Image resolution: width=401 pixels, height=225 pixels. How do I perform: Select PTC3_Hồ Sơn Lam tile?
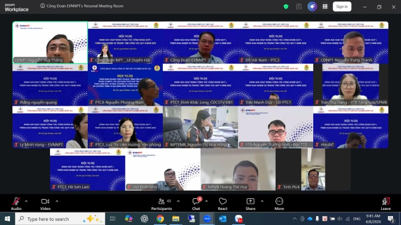(88, 169)
